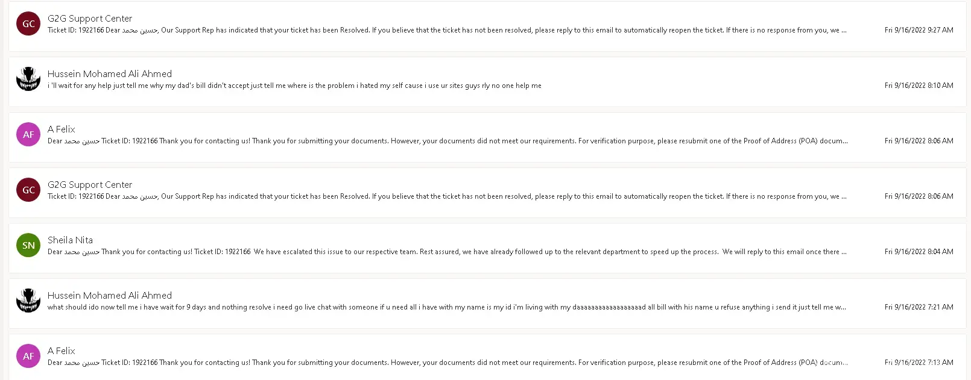Viewport: 971px width, 380px height.
Task: Click the AF avatar on the 8:06 AM email
Action: pyautogui.click(x=28, y=135)
